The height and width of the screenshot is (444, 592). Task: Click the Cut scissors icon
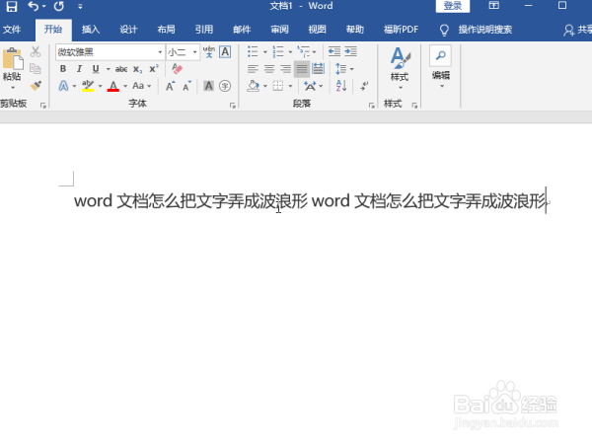(36, 51)
